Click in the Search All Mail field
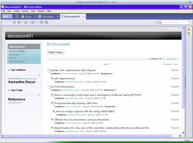Image resolution: width=193 pixels, height=143 pixels. 176,22
